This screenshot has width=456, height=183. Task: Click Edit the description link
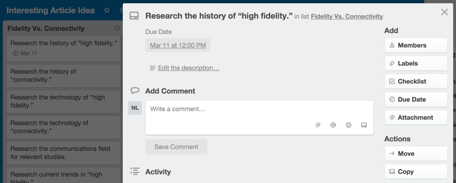point(188,68)
